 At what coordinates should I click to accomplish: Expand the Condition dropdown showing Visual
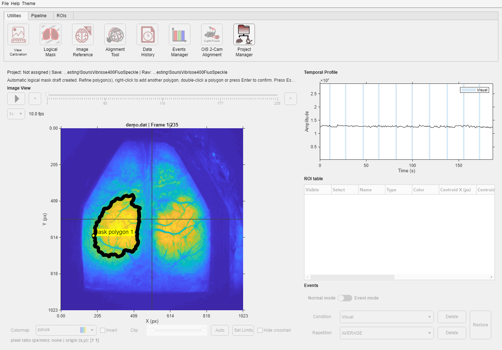click(x=387, y=317)
